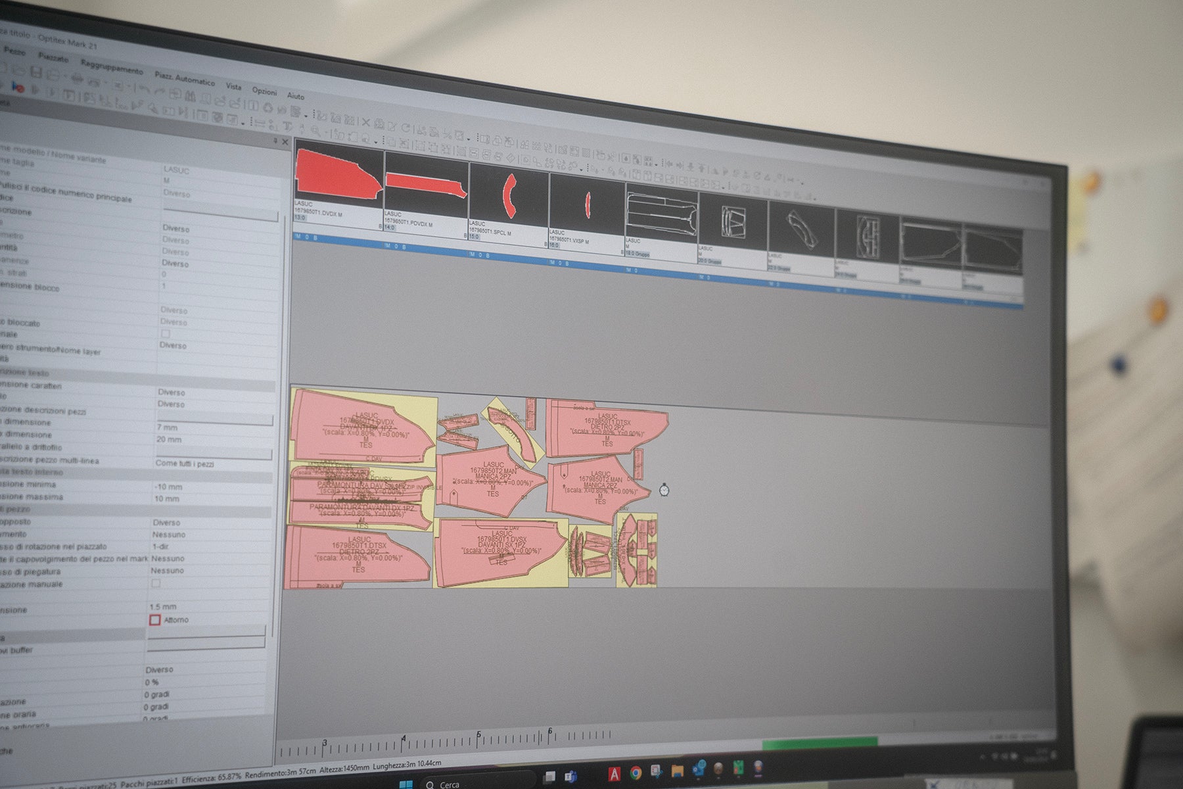Pin the properties panel using pushpin icon

[275, 141]
